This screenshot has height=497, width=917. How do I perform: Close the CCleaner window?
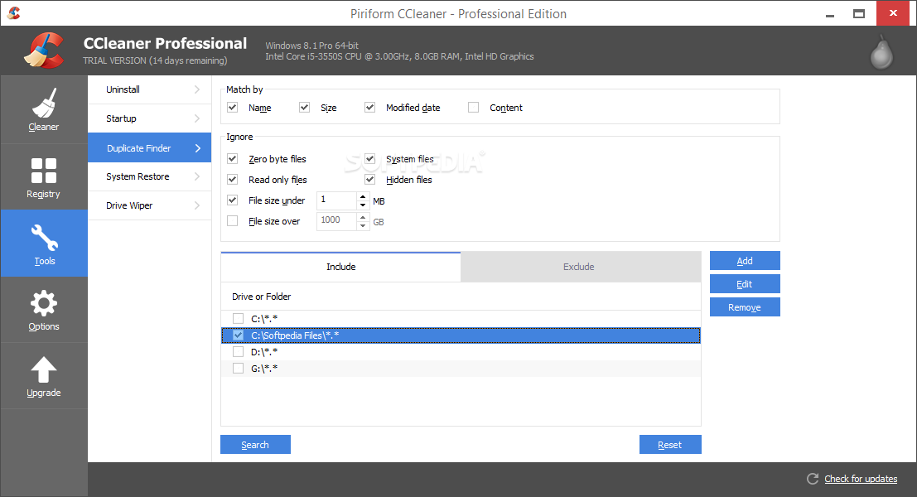click(893, 13)
